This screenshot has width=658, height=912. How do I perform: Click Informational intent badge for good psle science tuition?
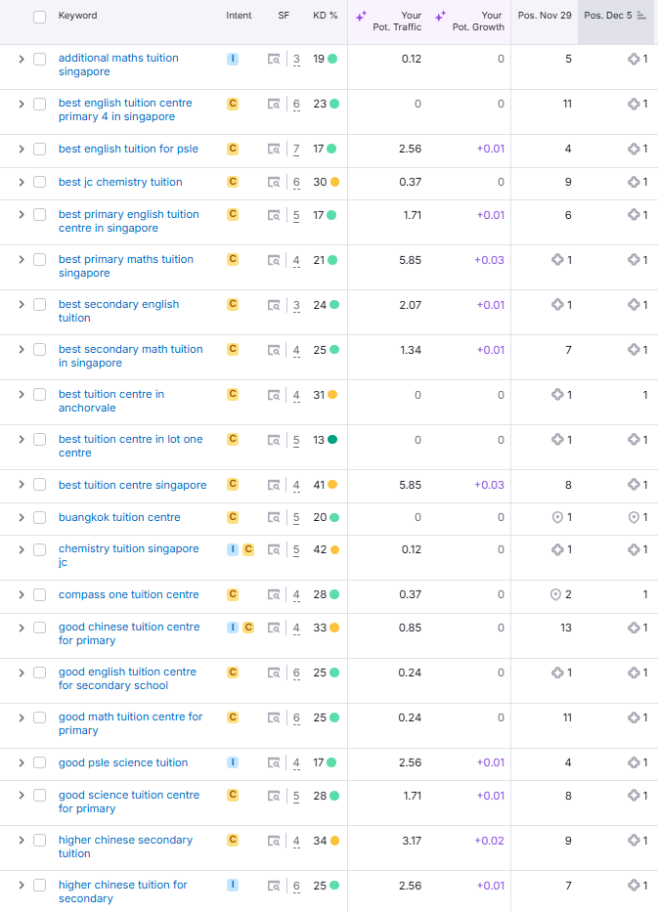pos(233,762)
